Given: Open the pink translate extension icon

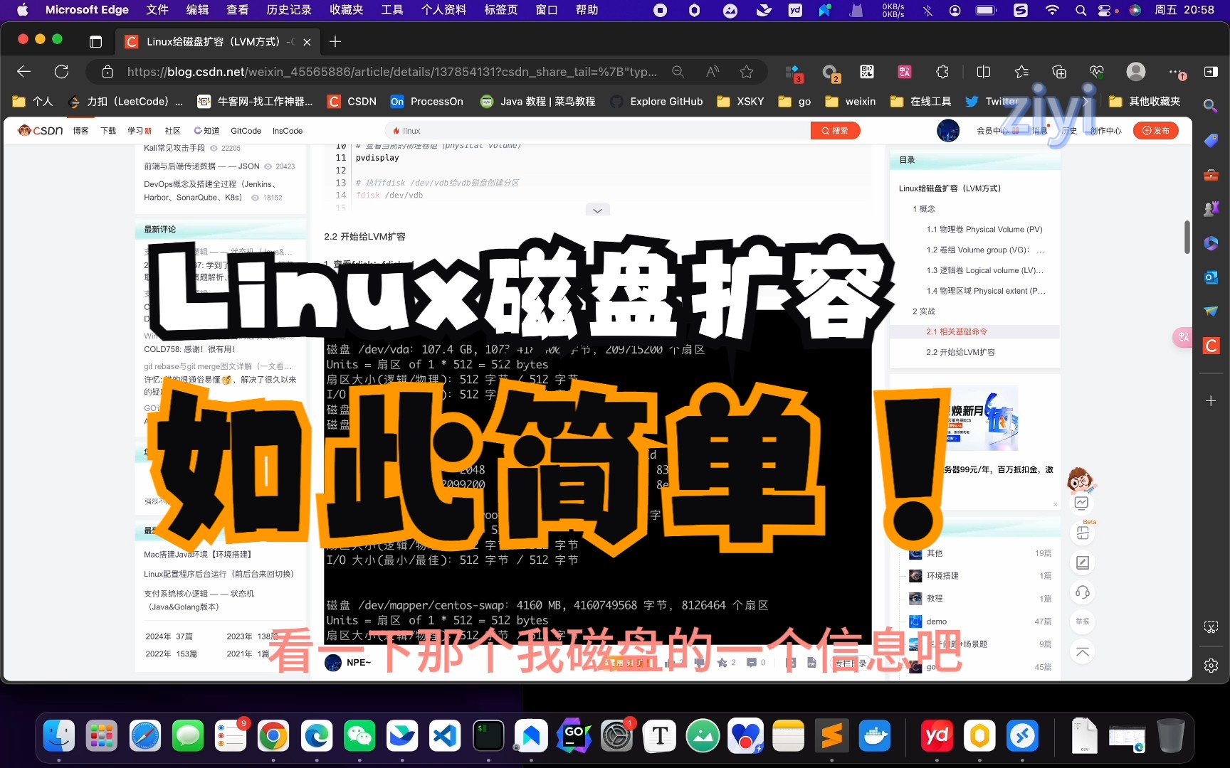Looking at the screenshot, I should click(905, 72).
